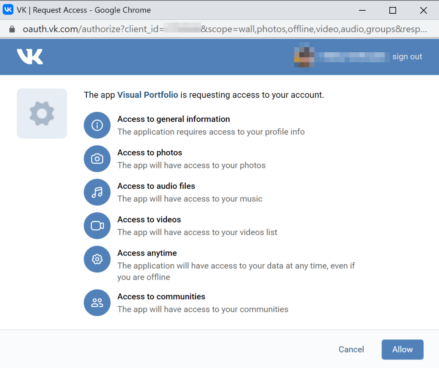Click the lock icon in address bar
Screen dimensions: 439x368
tap(12, 29)
